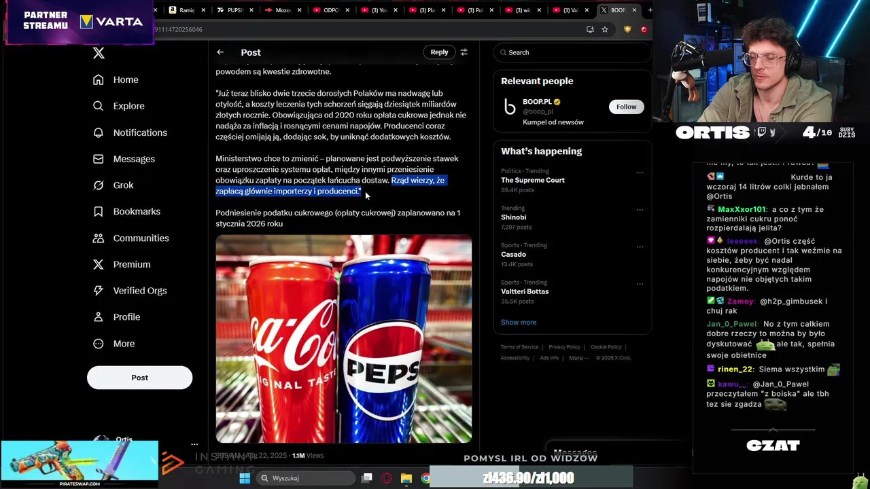
Task: Go back using the Post arrow
Action: pos(220,52)
